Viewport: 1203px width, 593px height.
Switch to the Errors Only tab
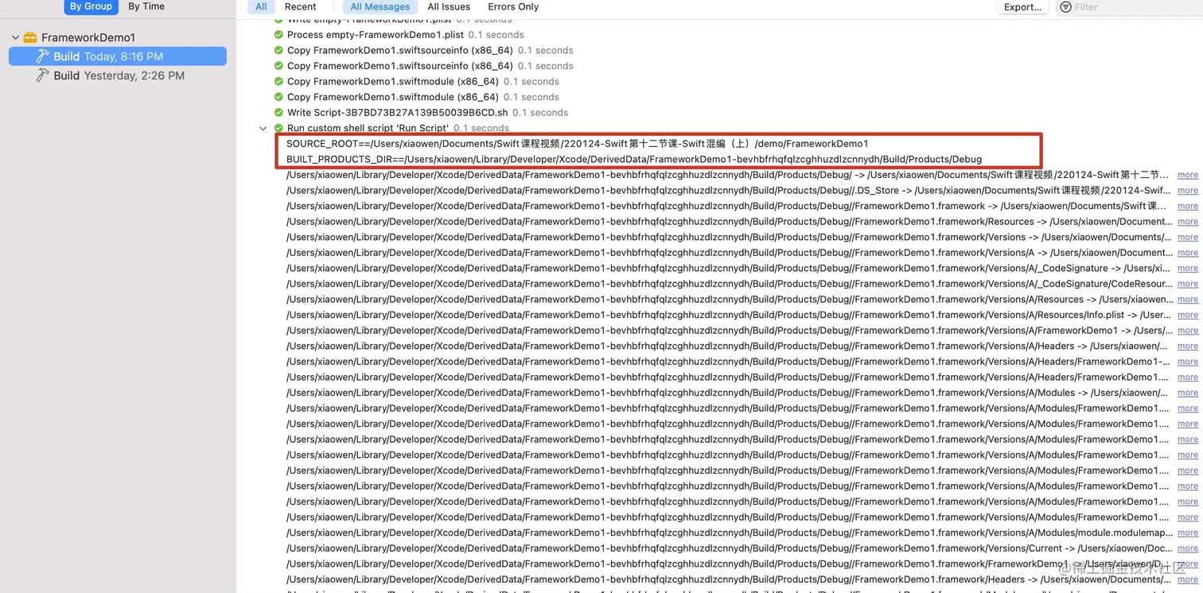pyautogui.click(x=512, y=7)
